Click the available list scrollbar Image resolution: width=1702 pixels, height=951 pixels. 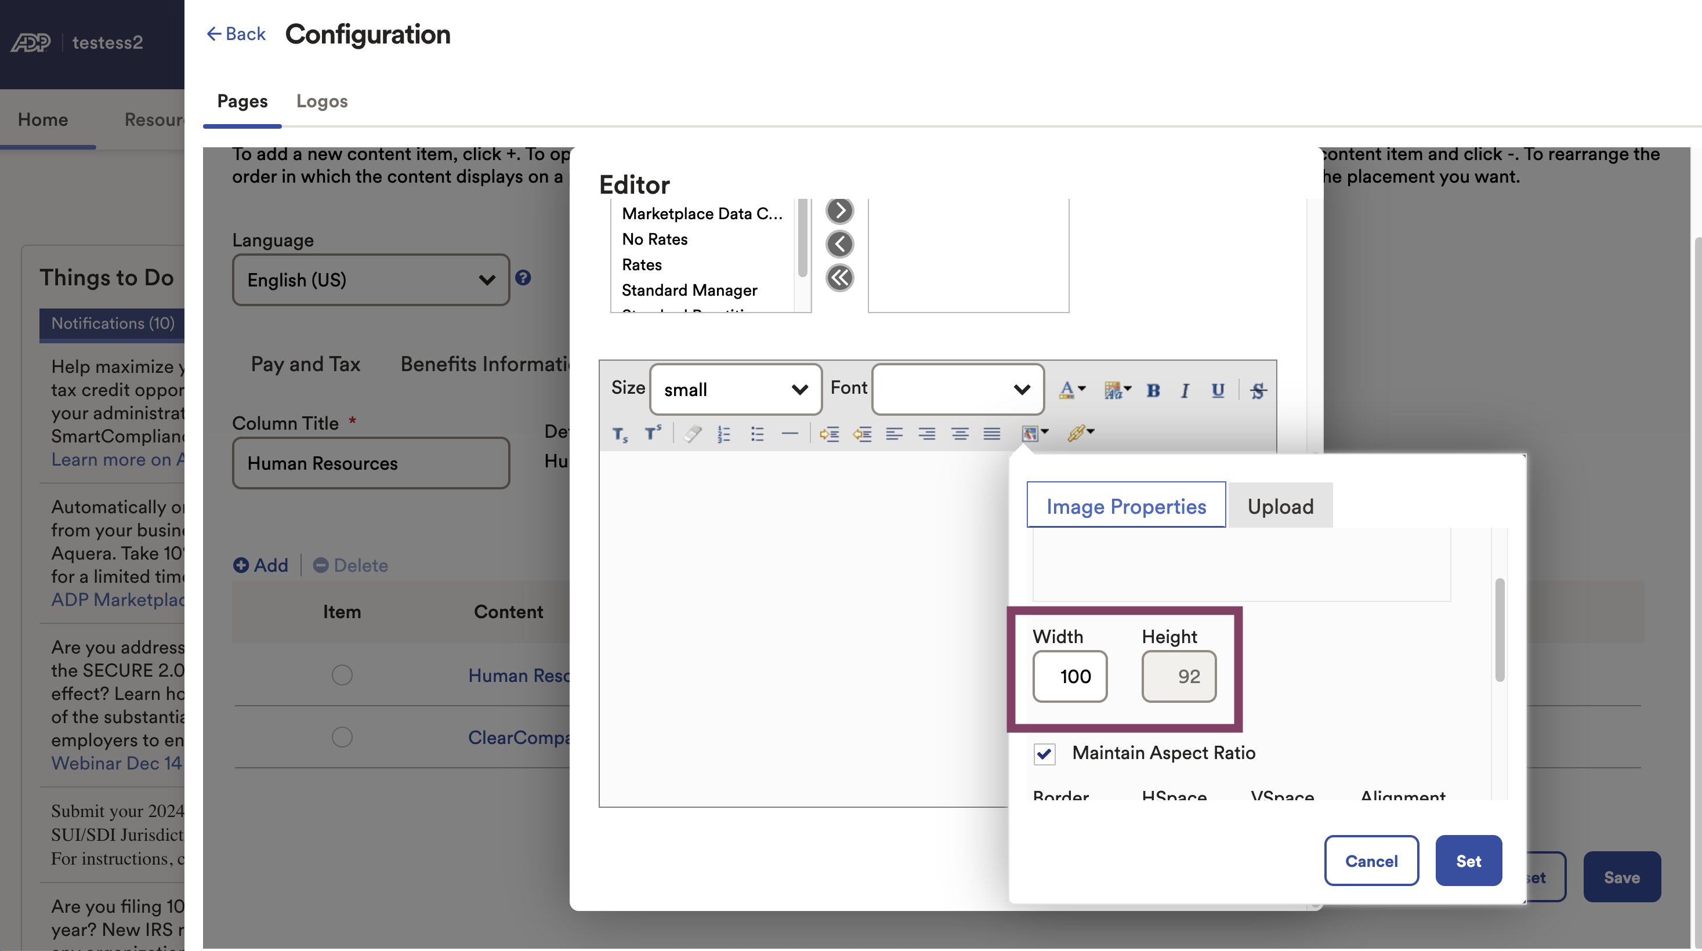(x=803, y=238)
